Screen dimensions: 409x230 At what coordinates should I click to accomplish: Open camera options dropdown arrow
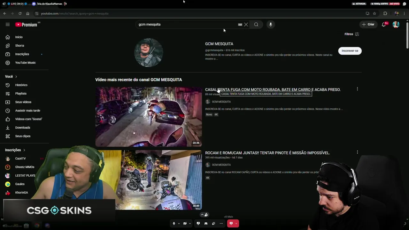(x=190, y=223)
